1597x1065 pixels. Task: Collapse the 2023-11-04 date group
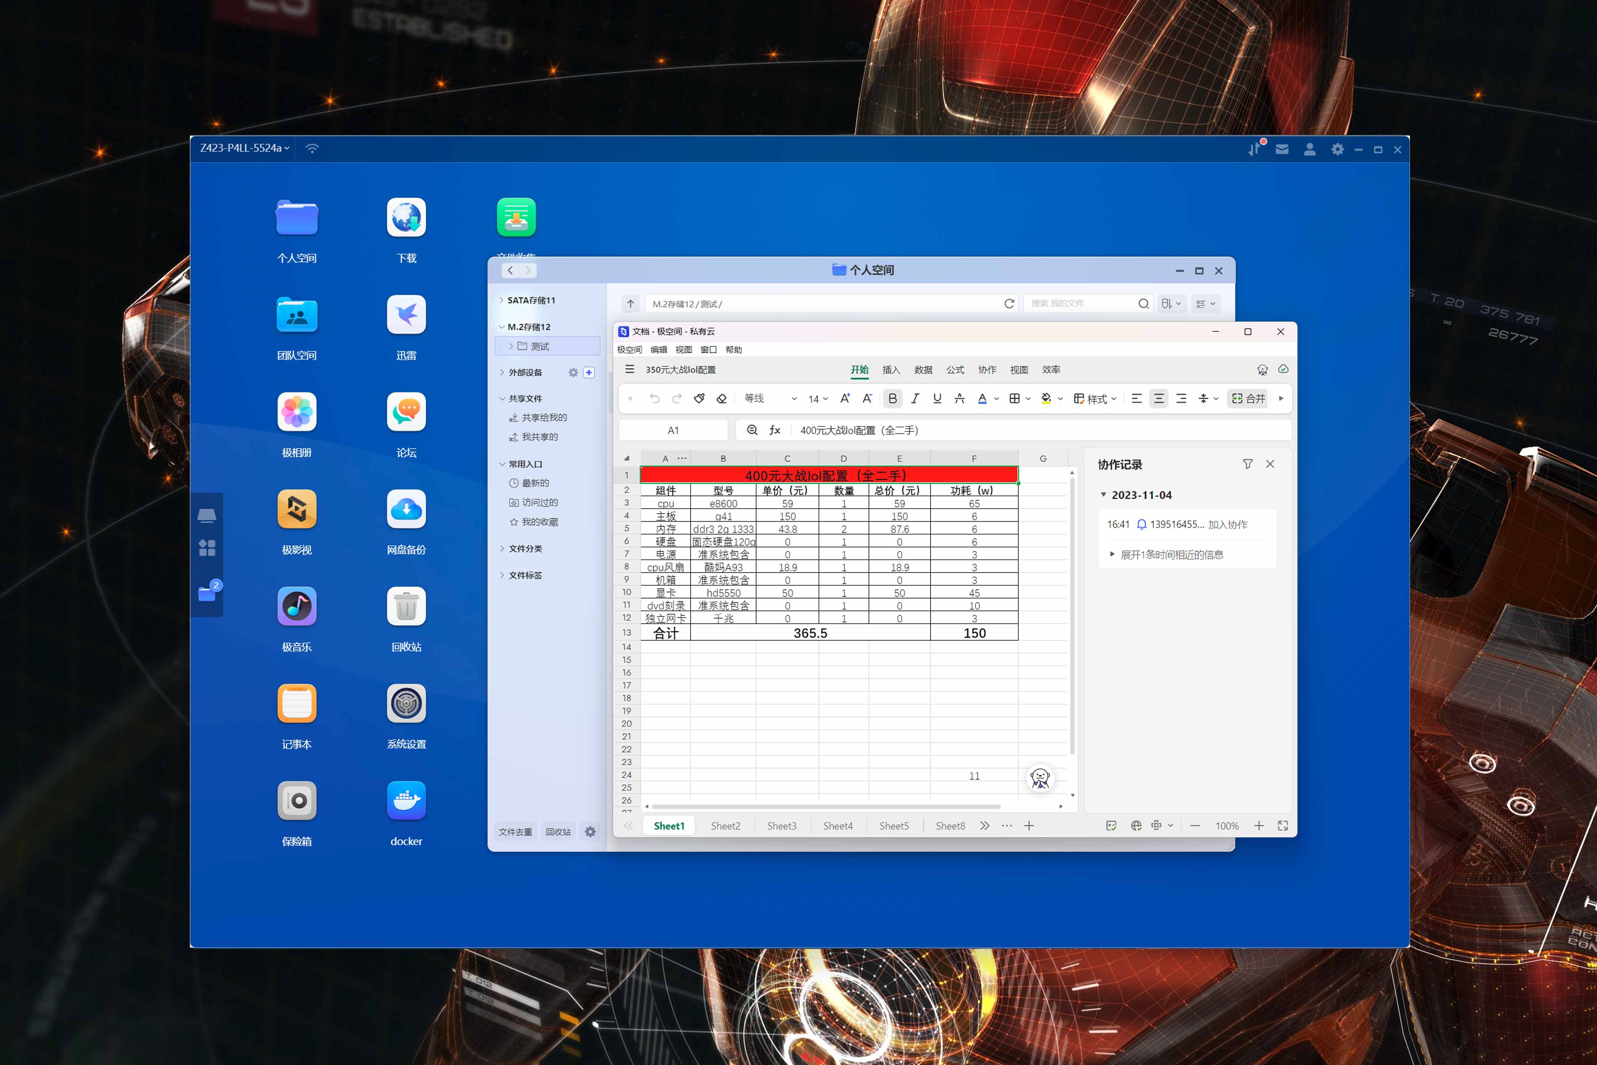pyautogui.click(x=1103, y=494)
